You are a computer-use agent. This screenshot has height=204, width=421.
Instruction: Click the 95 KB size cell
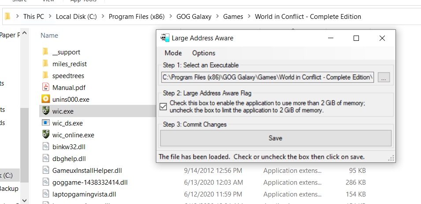[358, 170]
